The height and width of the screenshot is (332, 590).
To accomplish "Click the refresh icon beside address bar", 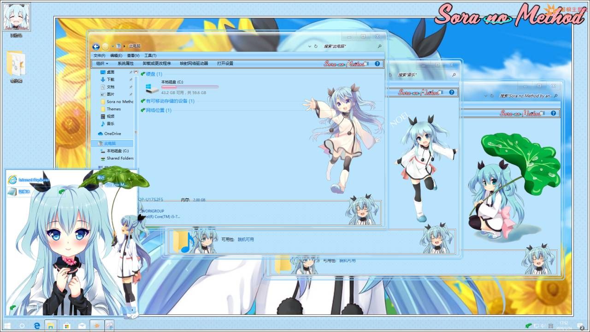I will click(x=316, y=47).
